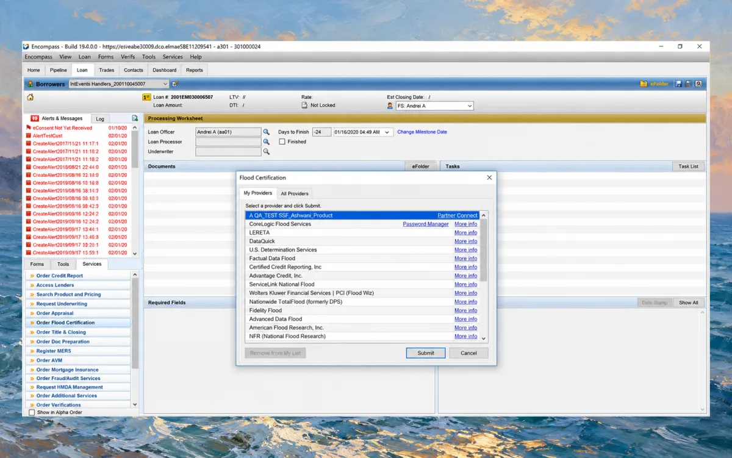The image size is (732, 458).
Task: Click the Loan Processor magnifier lookup icon
Action: click(x=266, y=142)
